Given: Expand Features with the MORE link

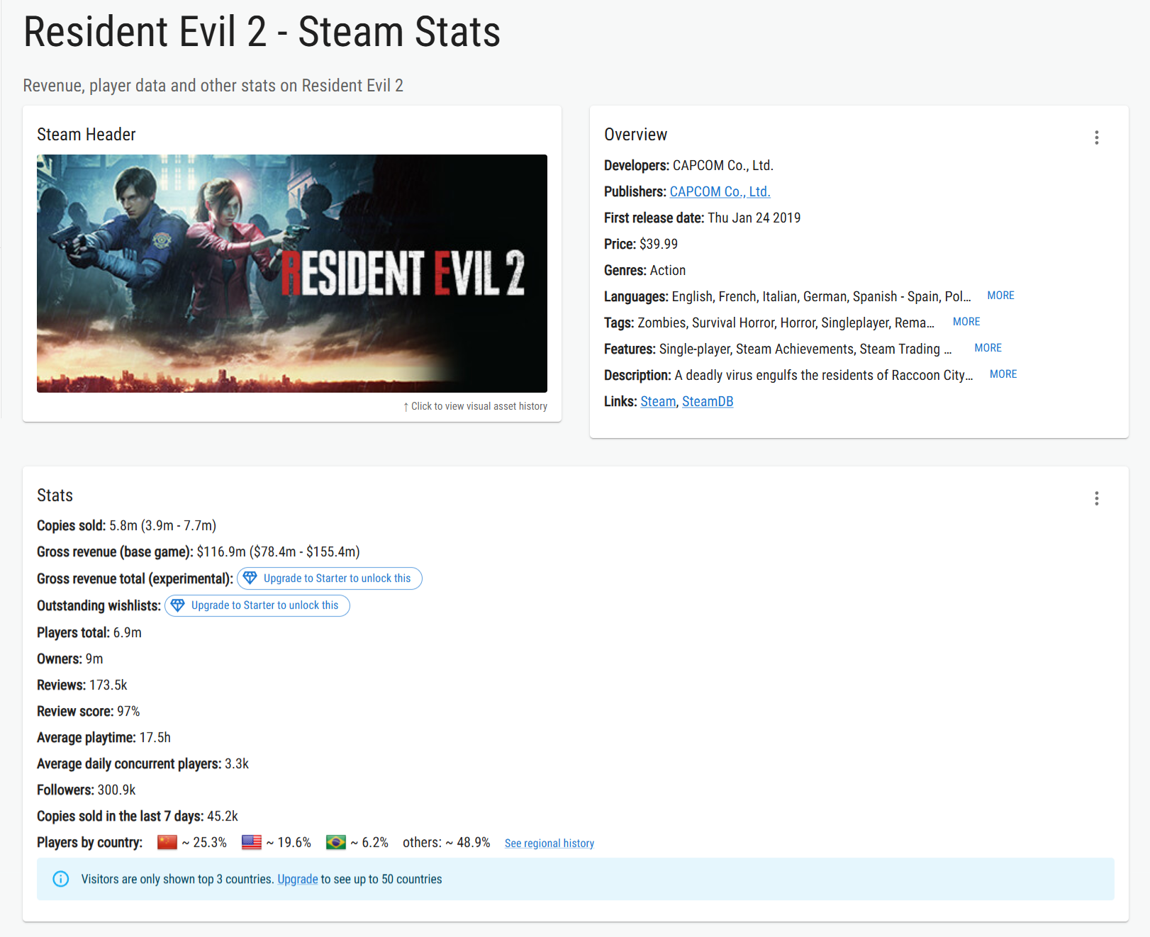Looking at the screenshot, I should coord(988,348).
